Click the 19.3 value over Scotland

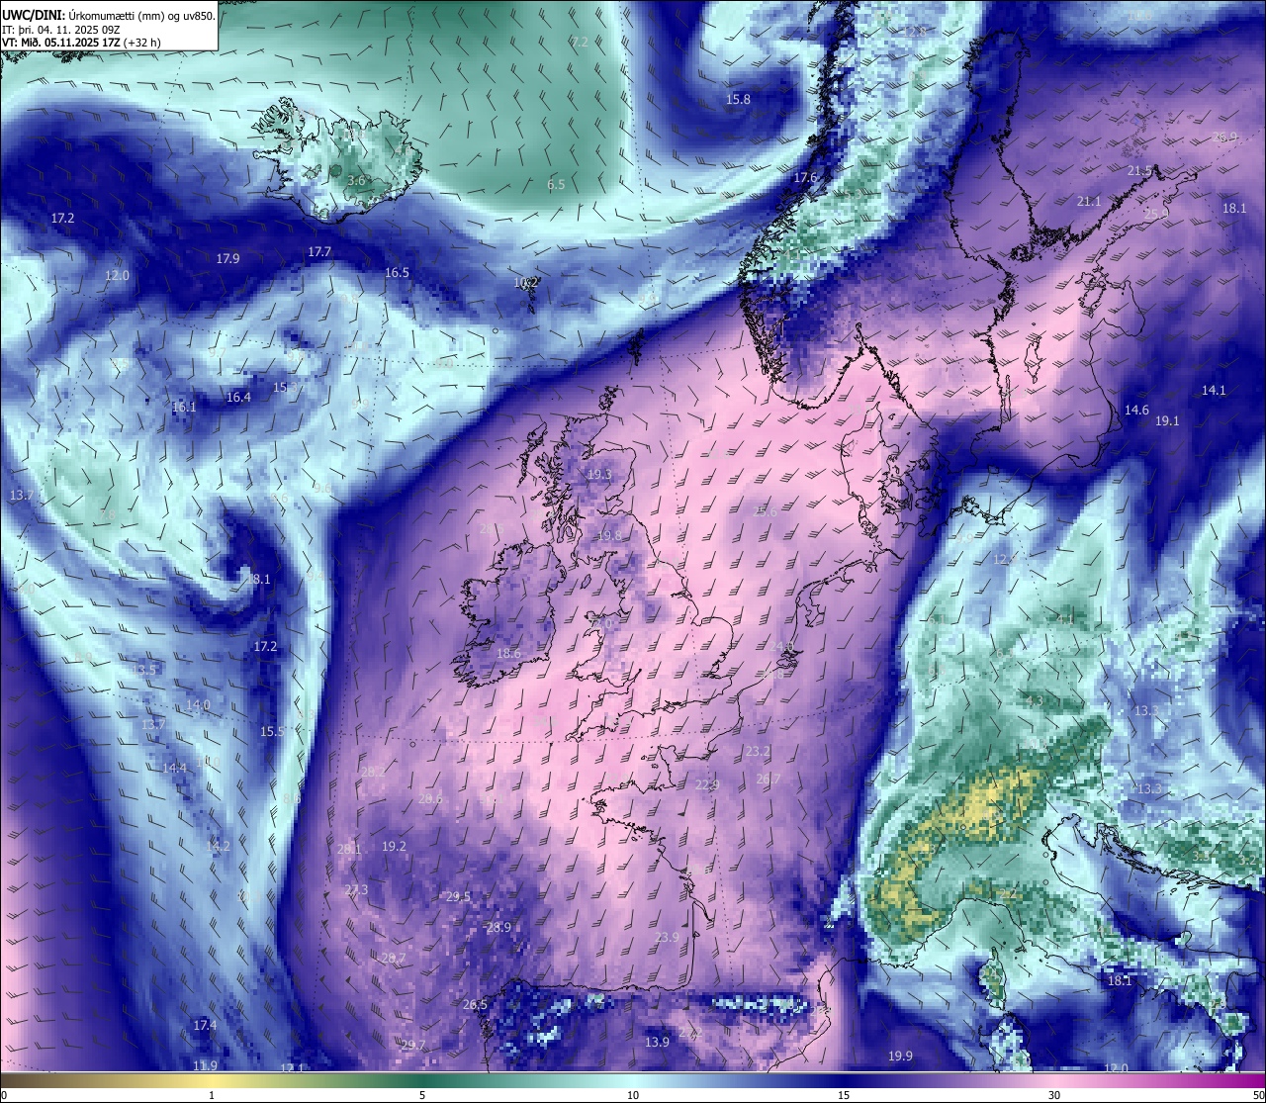(x=599, y=475)
